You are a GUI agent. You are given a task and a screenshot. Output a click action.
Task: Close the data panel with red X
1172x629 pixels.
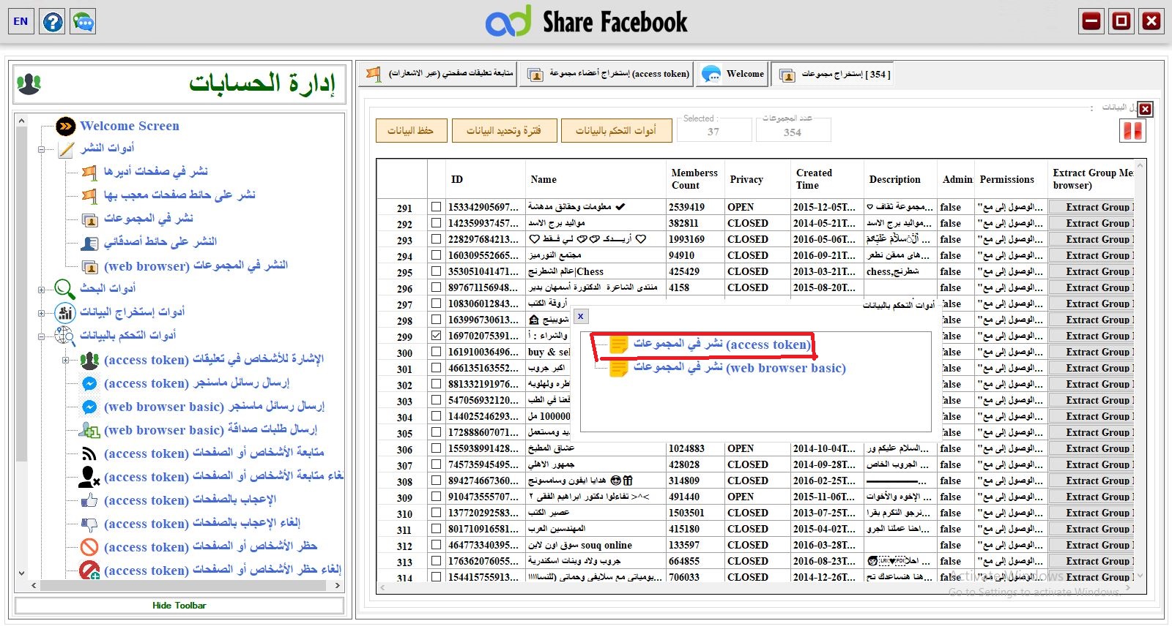[1146, 109]
